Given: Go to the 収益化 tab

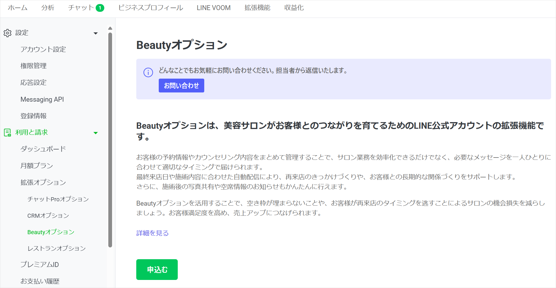Looking at the screenshot, I should 294,8.
